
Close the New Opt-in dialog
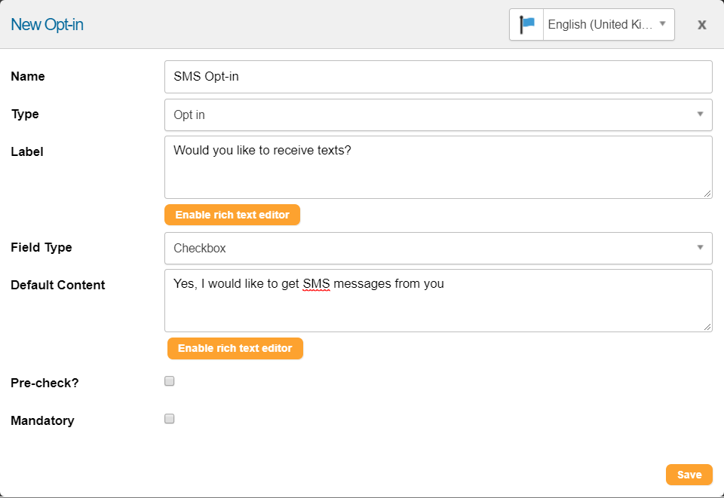(702, 24)
